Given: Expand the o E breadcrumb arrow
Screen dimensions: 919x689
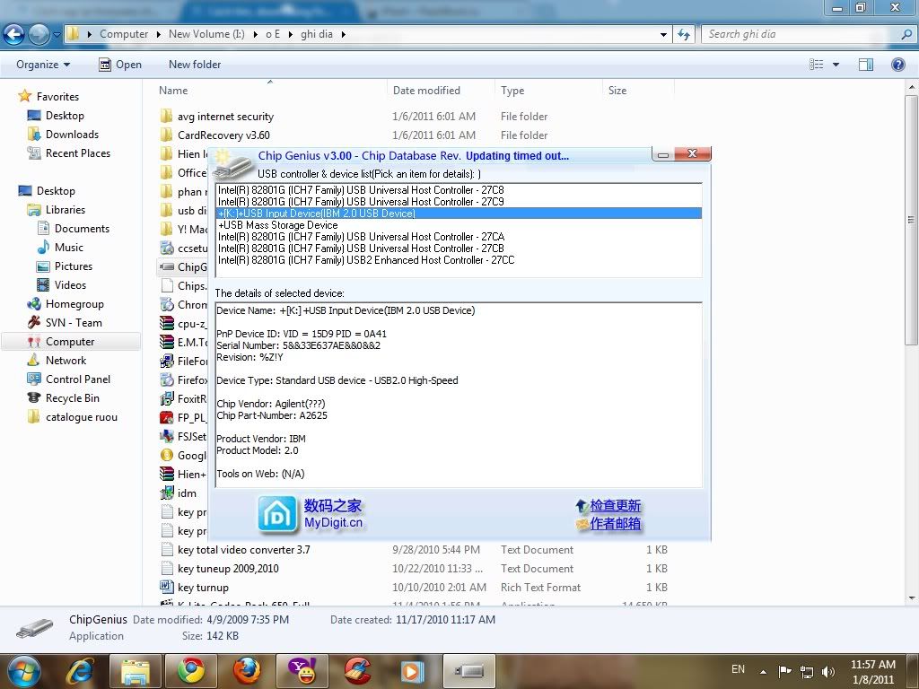Looking at the screenshot, I should point(290,35).
